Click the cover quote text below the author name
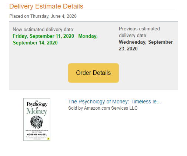The height and width of the screenshot is (156, 187). pos(36,138)
